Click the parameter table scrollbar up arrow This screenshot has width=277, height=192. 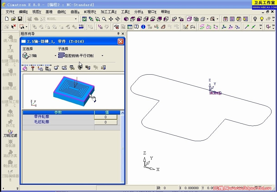point(123,113)
